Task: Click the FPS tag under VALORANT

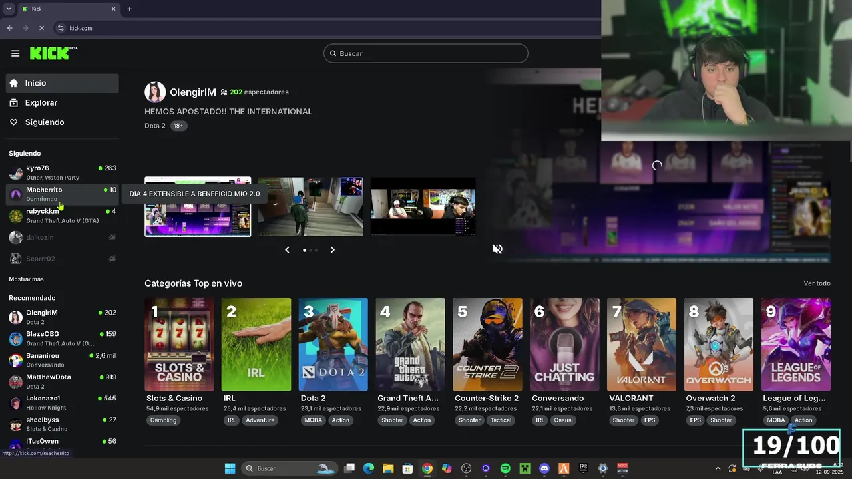Action: (x=650, y=420)
